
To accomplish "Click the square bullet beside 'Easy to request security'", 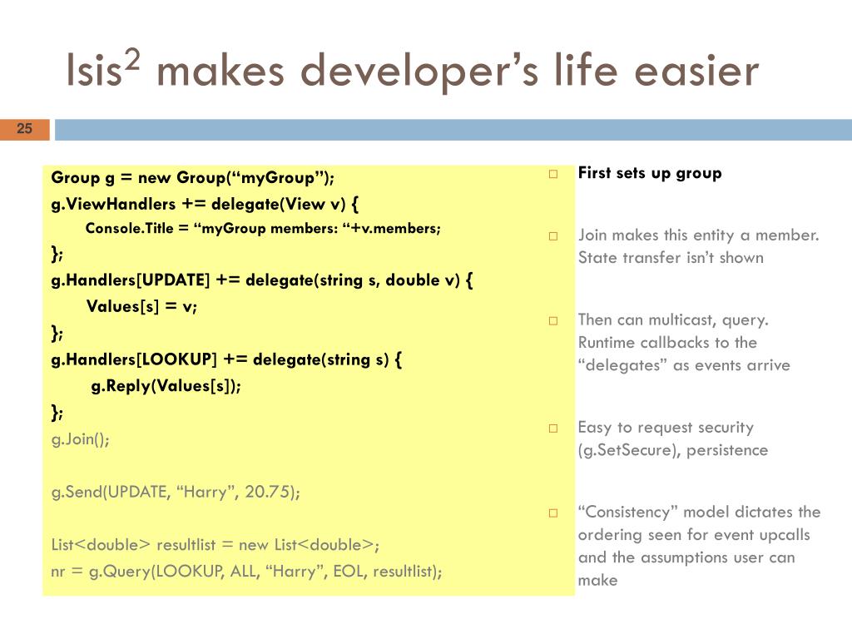I will click(x=553, y=428).
